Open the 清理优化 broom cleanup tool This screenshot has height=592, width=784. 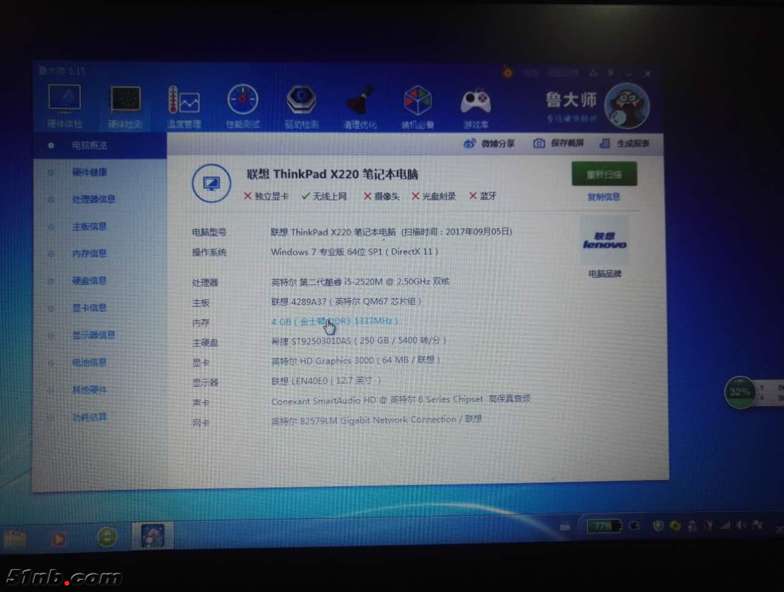pyautogui.click(x=360, y=108)
